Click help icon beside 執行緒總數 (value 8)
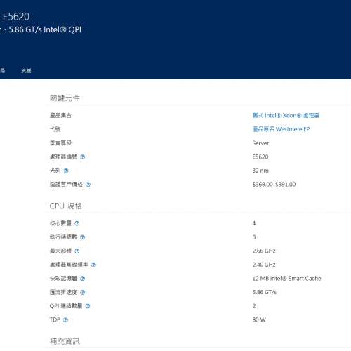This screenshot has width=351, height=351. pos(83,237)
